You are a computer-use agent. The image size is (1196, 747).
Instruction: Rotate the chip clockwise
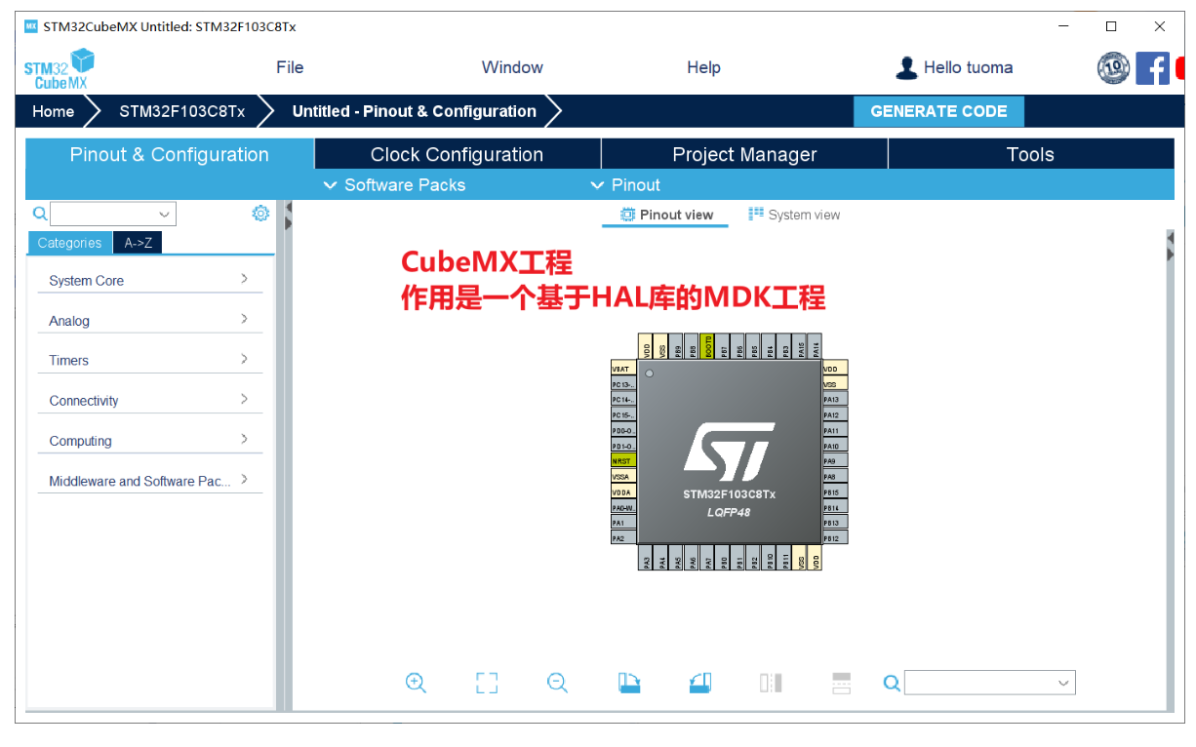pos(629,683)
